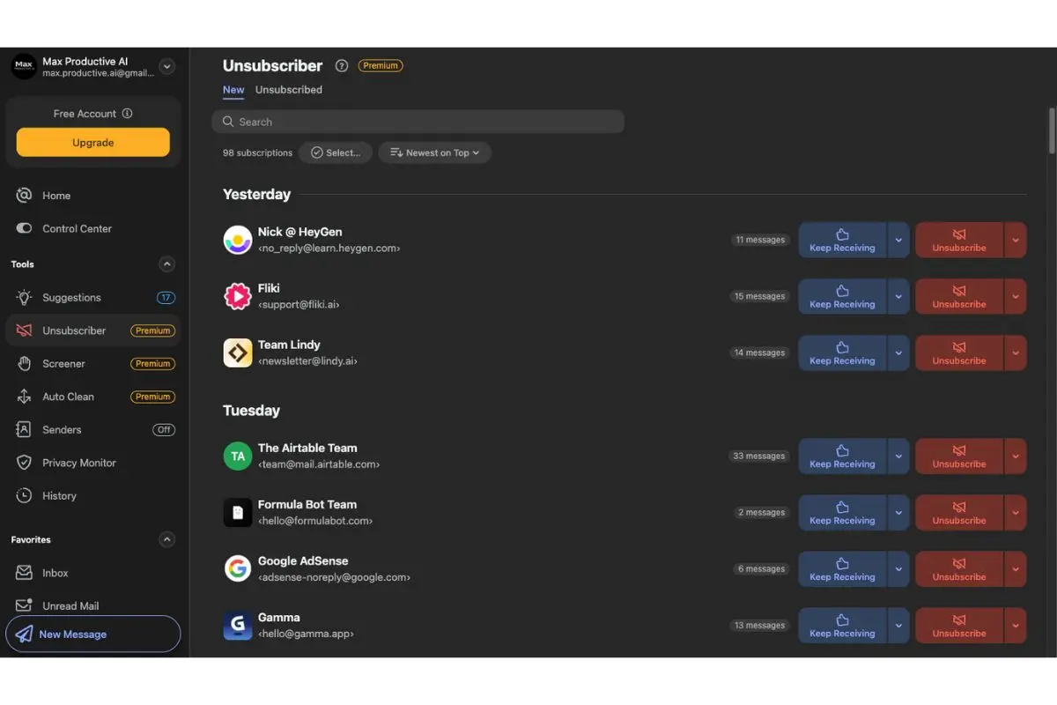Screen dimensions: 1057x705
Task: Click the Suggestions count badge 17
Action: (166, 298)
